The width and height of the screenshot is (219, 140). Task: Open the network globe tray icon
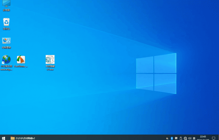click(x=185, y=138)
